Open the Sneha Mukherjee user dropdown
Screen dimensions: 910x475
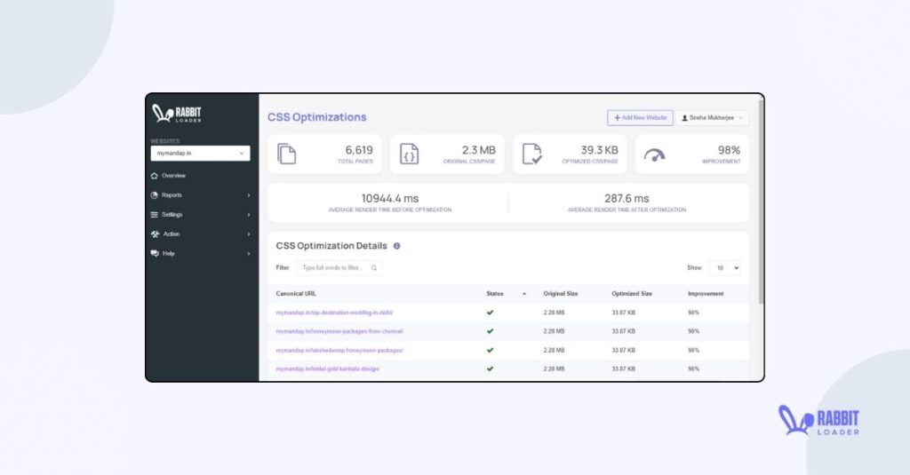(x=712, y=118)
